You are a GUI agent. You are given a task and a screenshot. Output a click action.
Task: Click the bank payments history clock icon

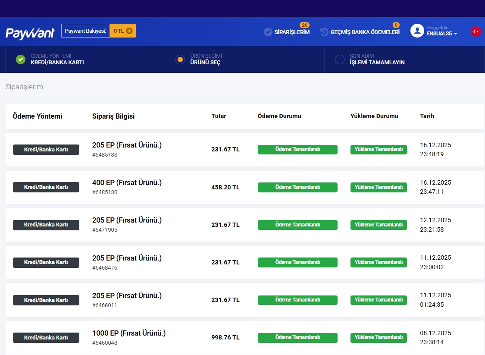(x=324, y=32)
